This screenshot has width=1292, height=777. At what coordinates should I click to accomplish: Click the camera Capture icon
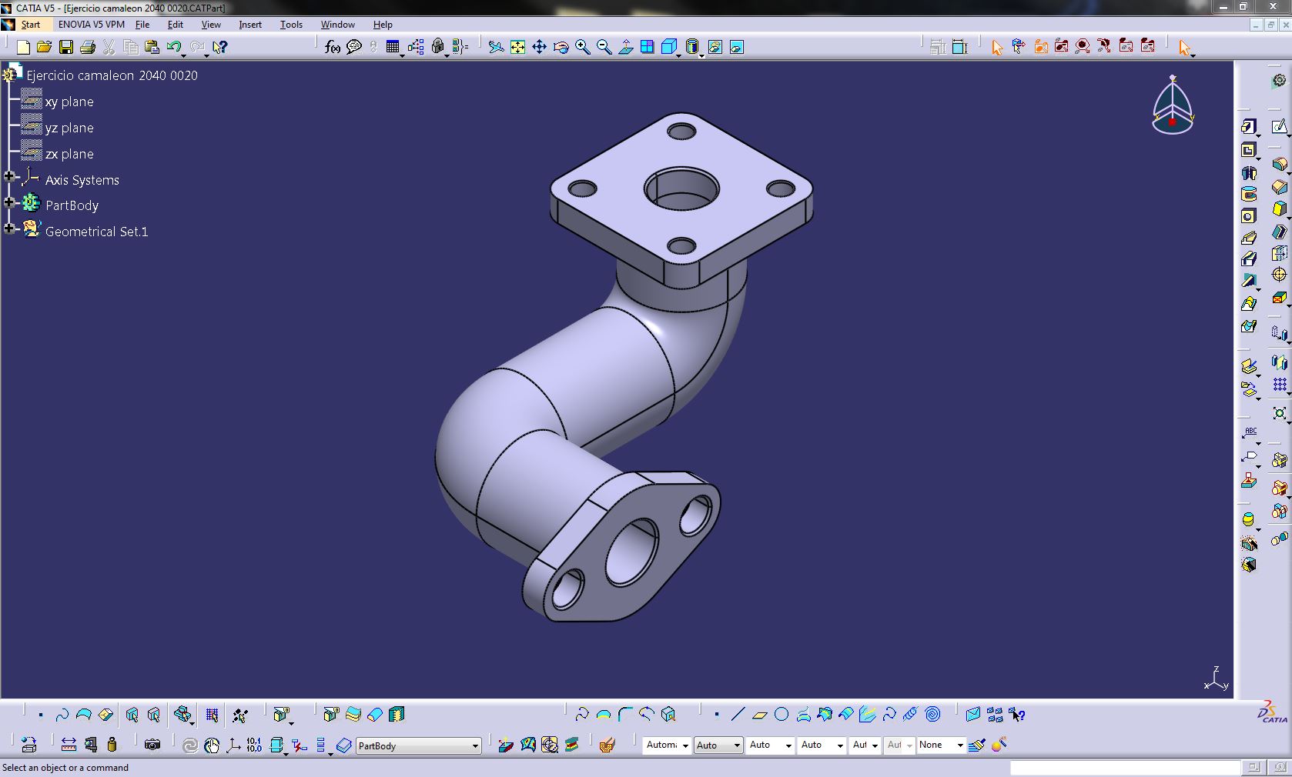pyautogui.click(x=152, y=745)
